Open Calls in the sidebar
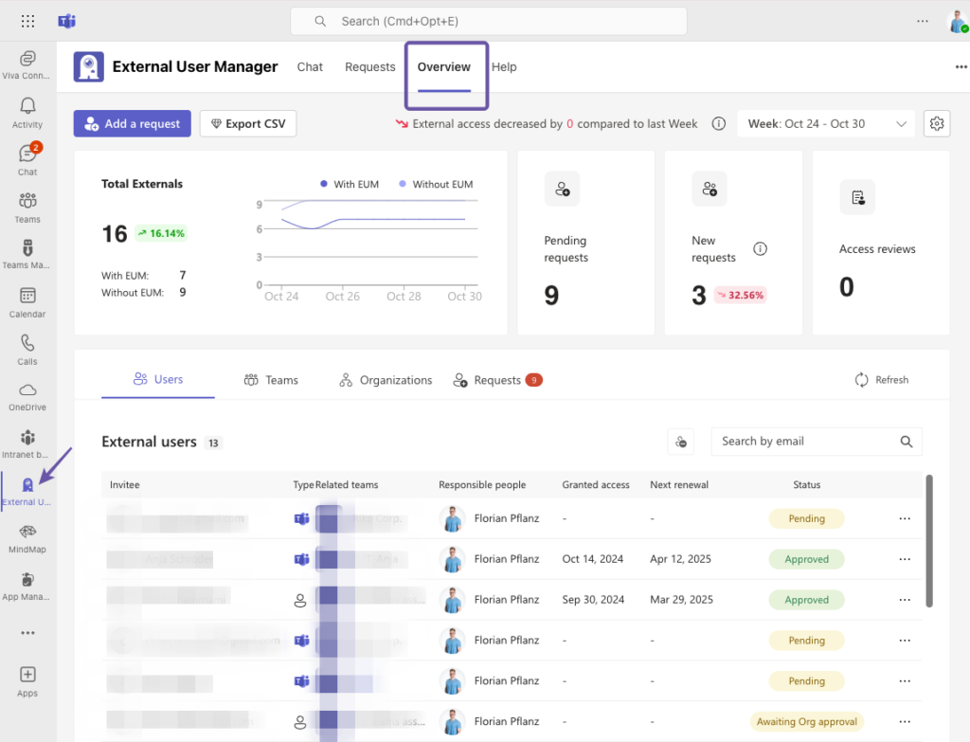 click(27, 350)
